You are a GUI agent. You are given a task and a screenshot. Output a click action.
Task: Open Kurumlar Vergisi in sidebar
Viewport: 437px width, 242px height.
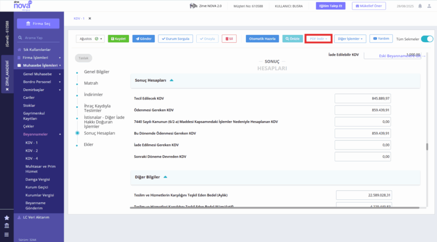[40, 195]
